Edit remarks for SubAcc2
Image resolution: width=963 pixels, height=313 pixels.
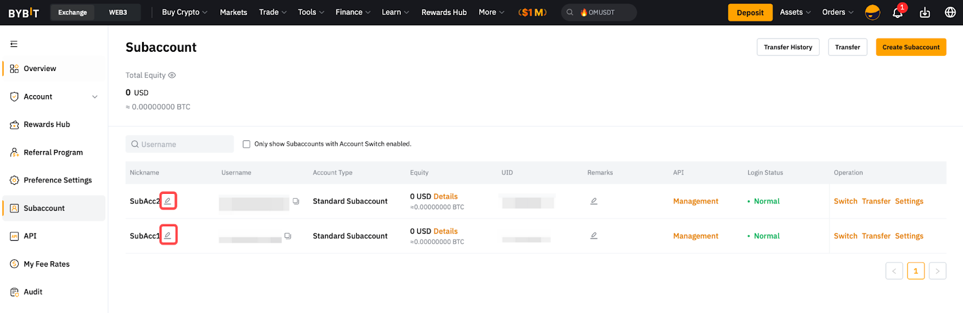tap(593, 201)
